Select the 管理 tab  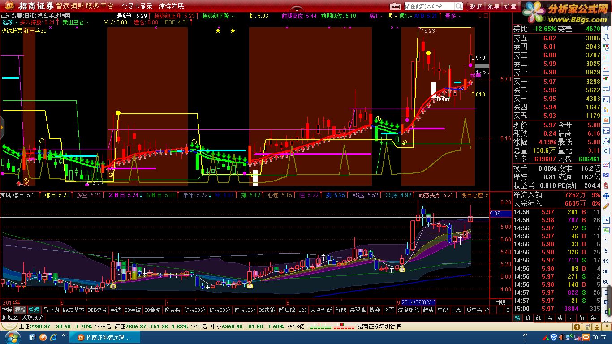click(34, 310)
